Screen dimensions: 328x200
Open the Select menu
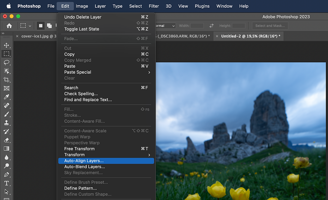coord(136,6)
